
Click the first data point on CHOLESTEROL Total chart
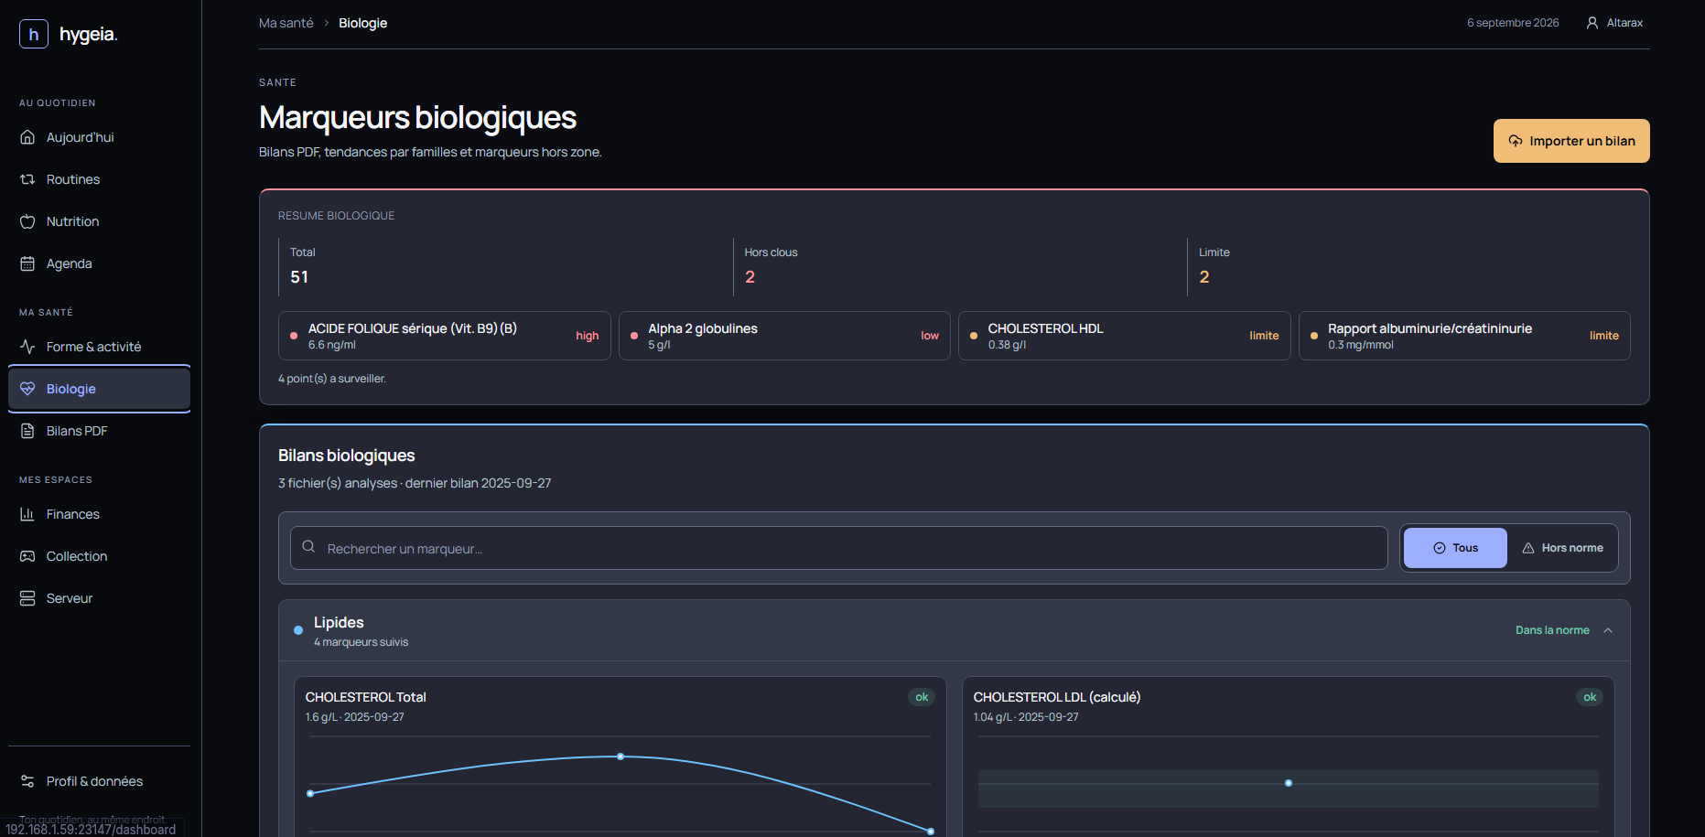point(310,793)
